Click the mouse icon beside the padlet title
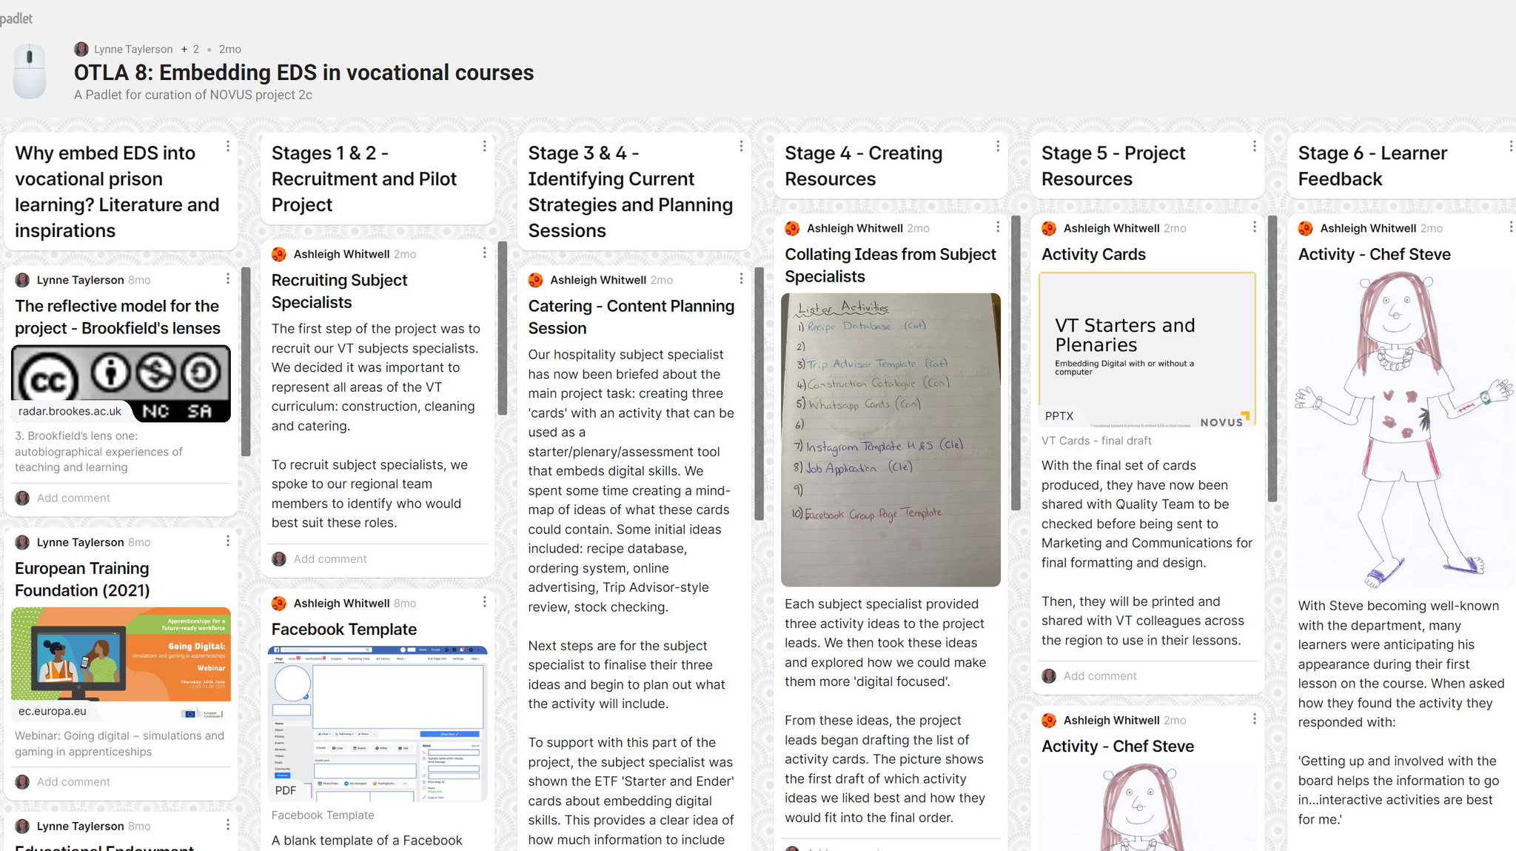The width and height of the screenshot is (1516, 851). (x=30, y=71)
